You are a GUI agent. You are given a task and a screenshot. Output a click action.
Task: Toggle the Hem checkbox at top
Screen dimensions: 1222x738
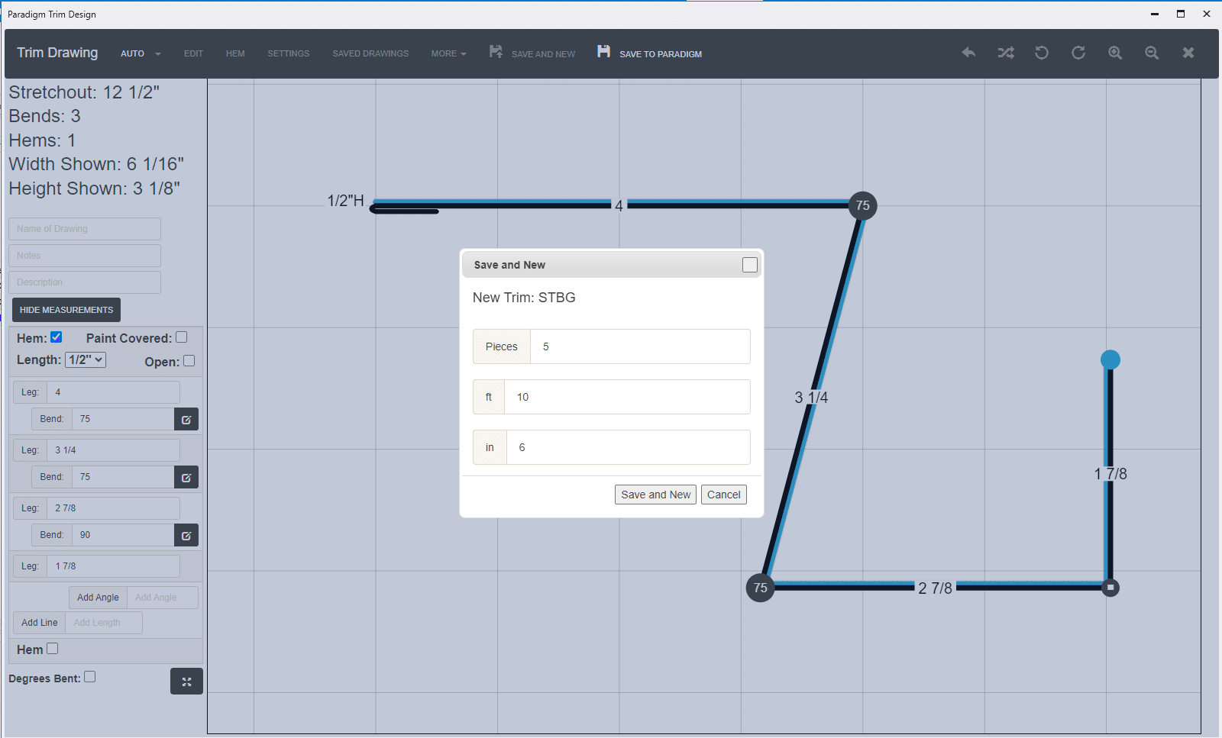click(x=56, y=337)
